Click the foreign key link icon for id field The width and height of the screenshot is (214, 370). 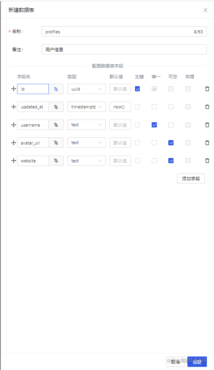click(56, 89)
